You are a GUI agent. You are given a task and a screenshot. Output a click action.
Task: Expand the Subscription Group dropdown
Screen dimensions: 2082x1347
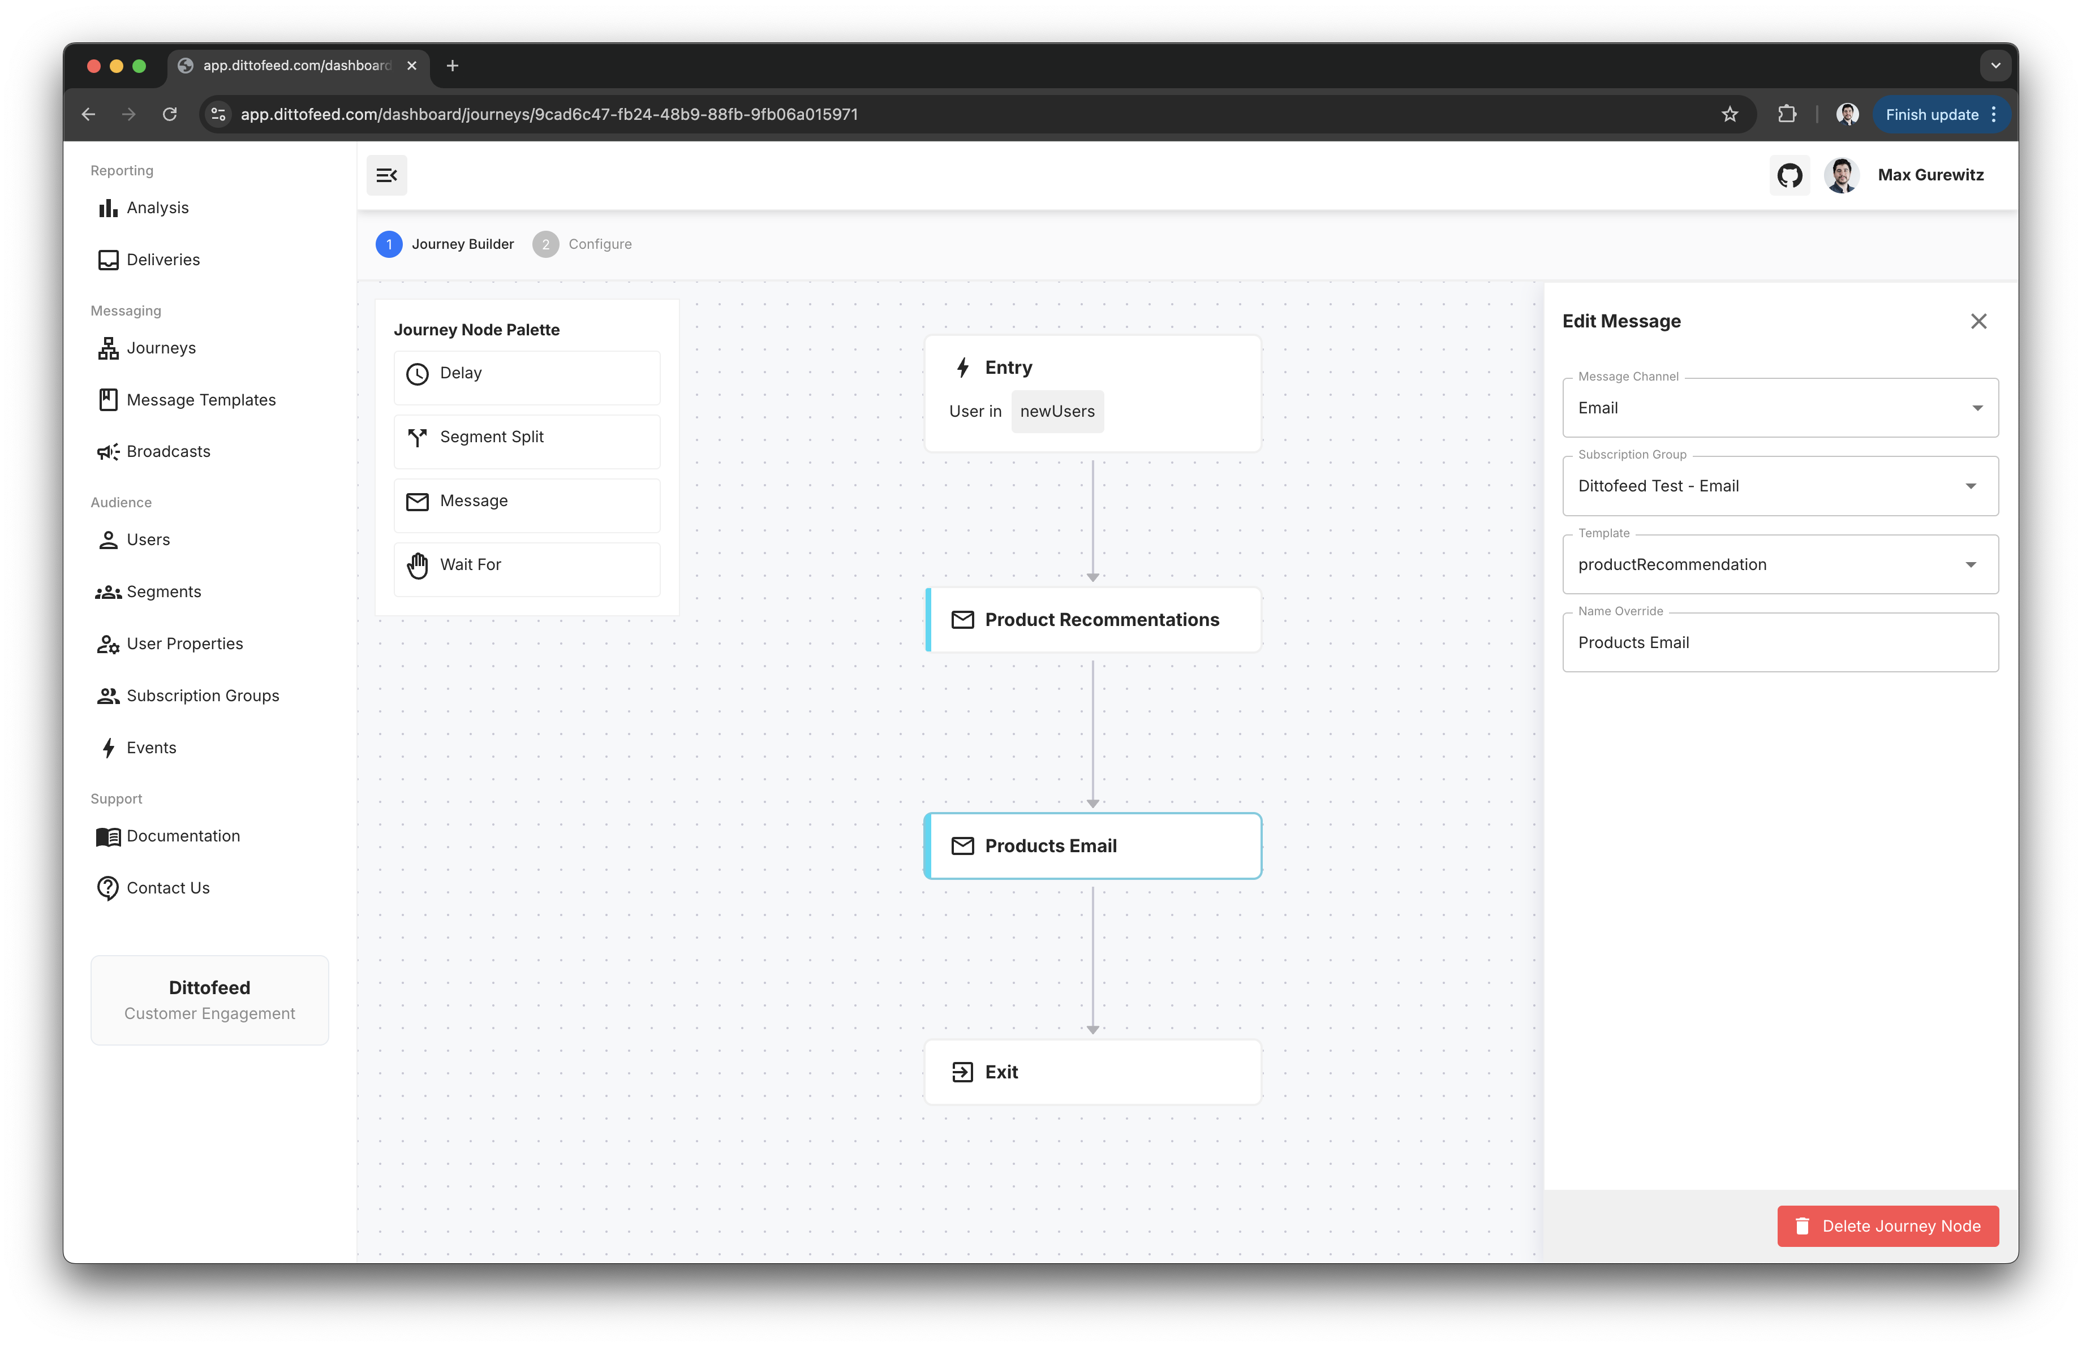pos(1779,487)
